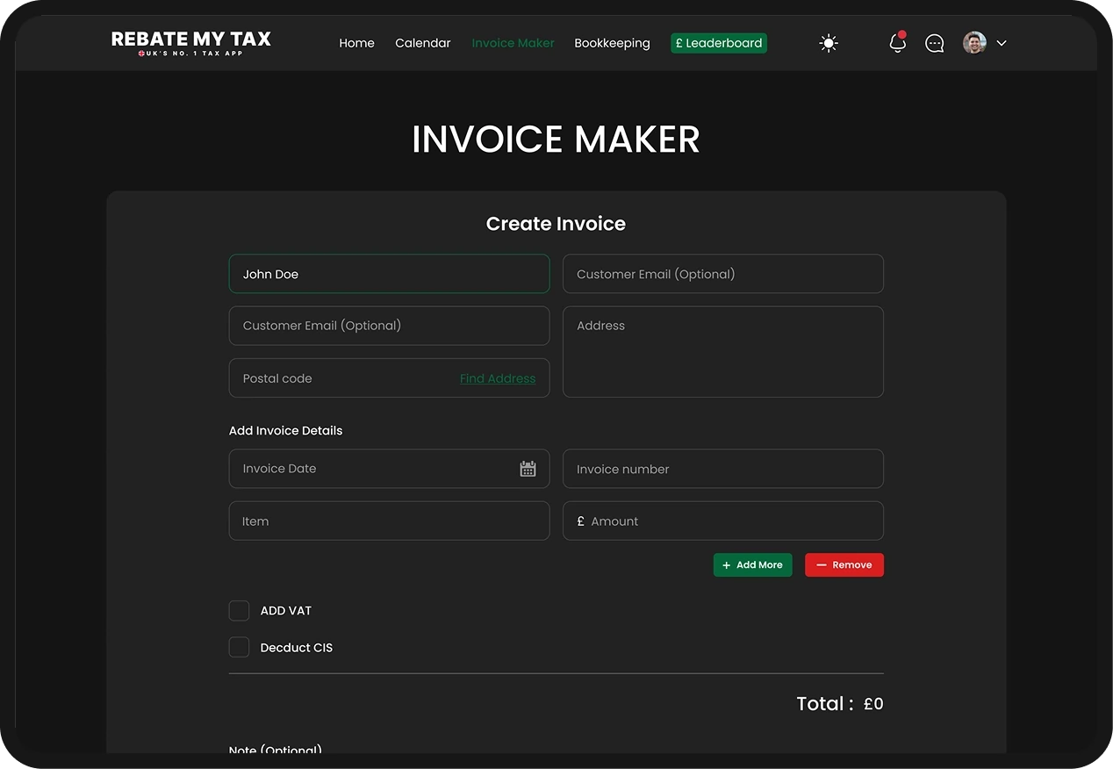Open the £ Leaderboard button
The width and height of the screenshot is (1113, 769).
coord(719,43)
